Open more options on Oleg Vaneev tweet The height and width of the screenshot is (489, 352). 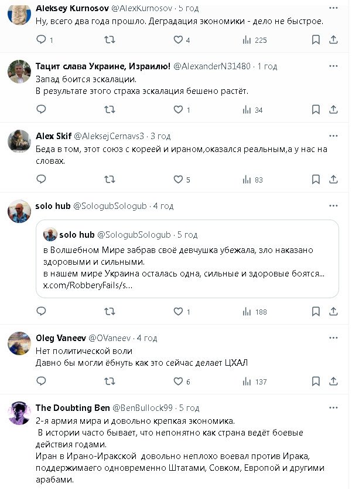(x=333, y=338)
